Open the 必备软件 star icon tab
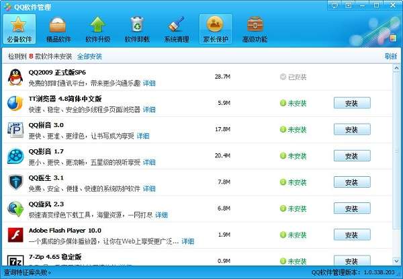Image resolution: width=403 pixels, height=279 pixels. 19,29
